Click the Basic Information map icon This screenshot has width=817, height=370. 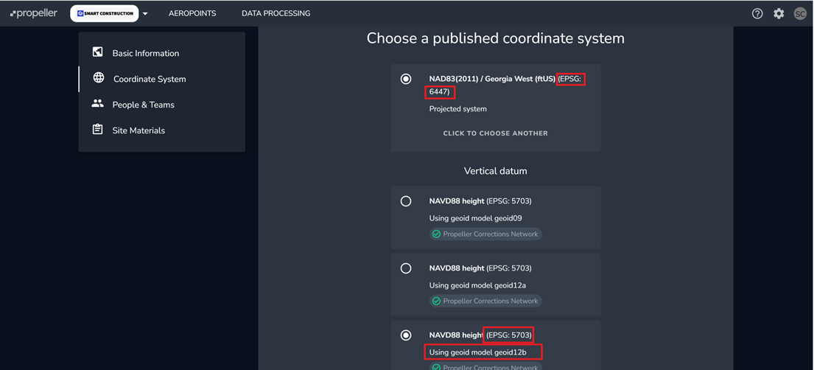[x=97, y=52]
